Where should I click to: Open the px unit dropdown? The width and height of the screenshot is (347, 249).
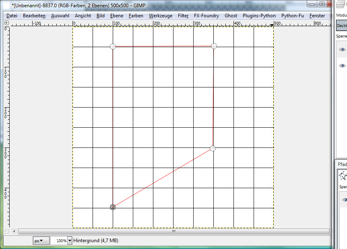[41, 241]
